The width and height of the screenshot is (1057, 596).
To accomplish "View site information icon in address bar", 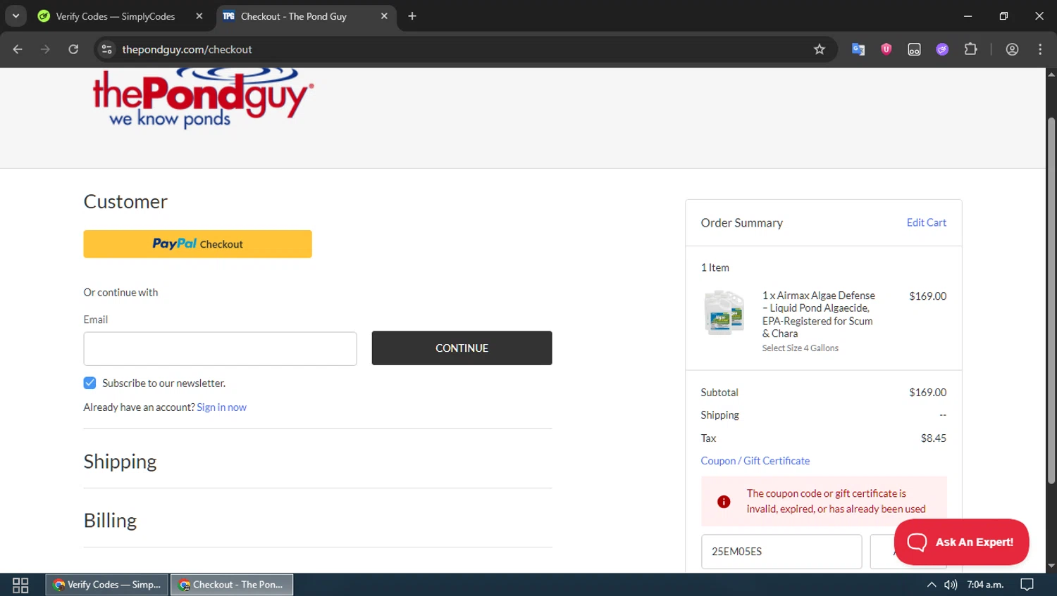I will pyautogui.click(x=107, y=49).
